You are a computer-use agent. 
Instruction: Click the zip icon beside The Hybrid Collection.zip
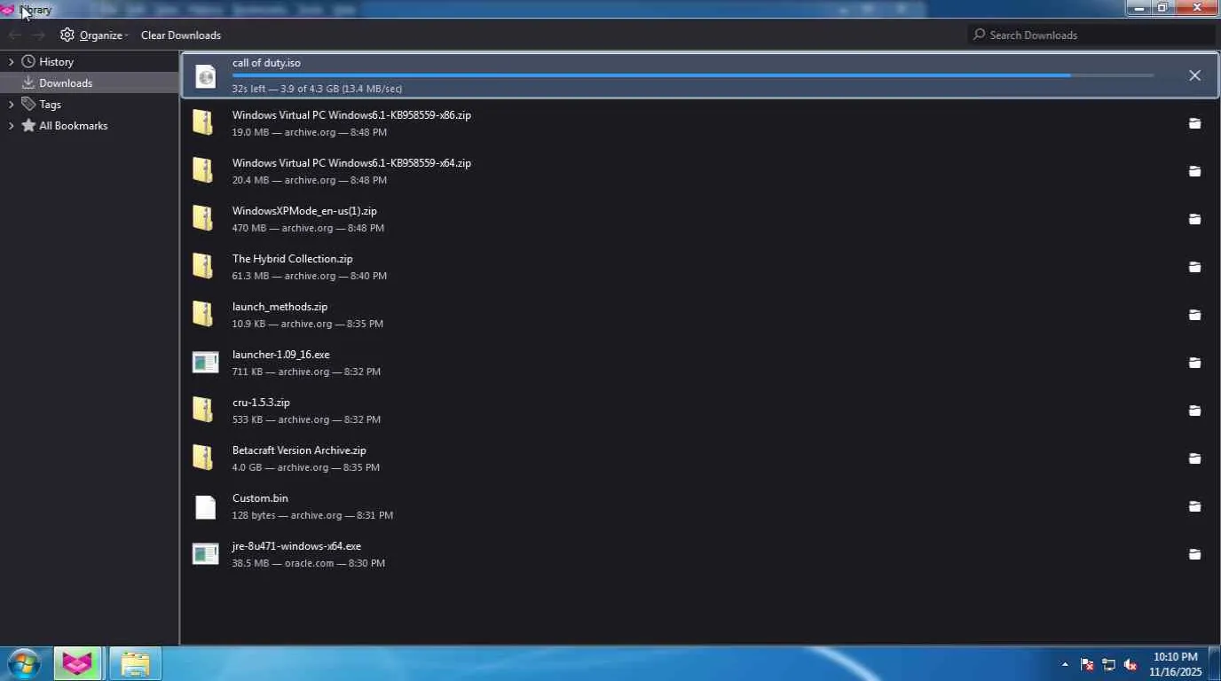(x=203, y=266)
